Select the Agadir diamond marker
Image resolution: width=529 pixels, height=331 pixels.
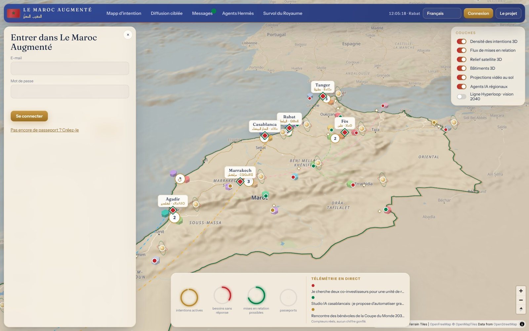[x=173, y=210]
